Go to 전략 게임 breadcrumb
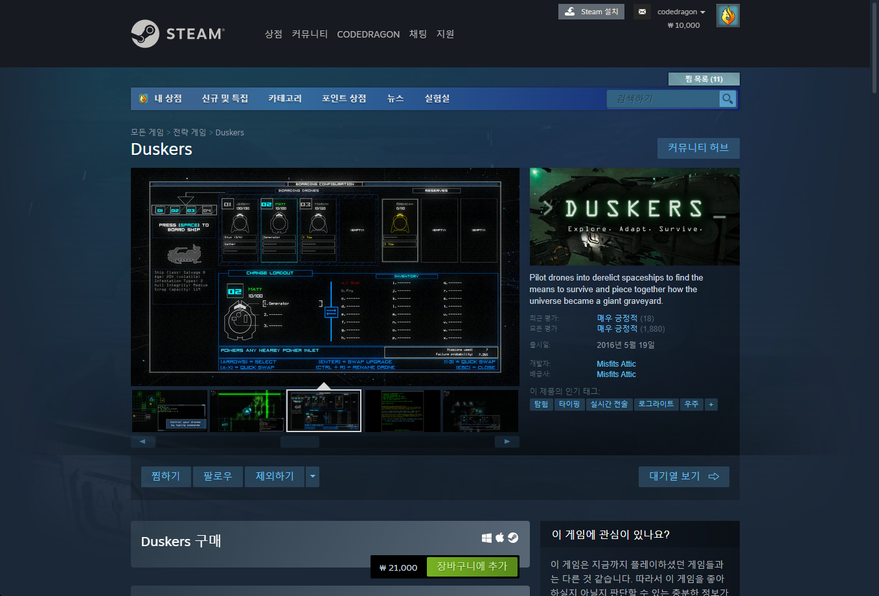 [x=189, y=132]
